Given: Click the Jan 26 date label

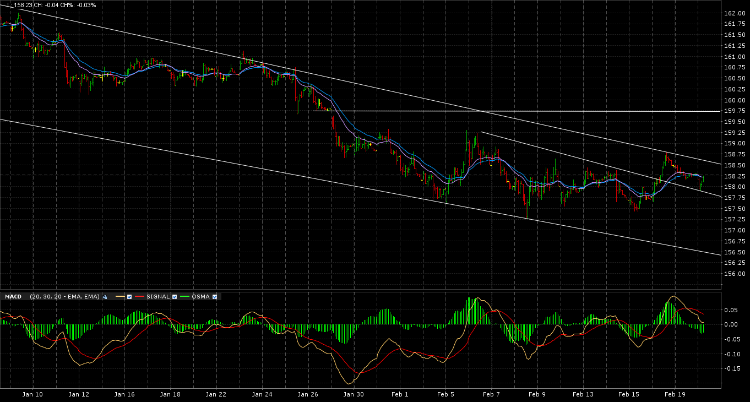Looking at the screenshot, I should 307,394.
